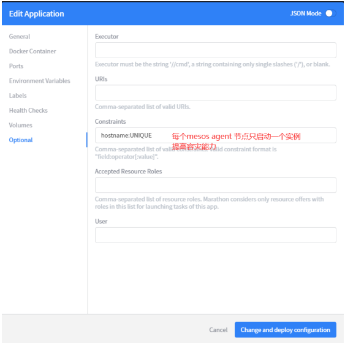Switch to the Volumes section

(21, 125)
